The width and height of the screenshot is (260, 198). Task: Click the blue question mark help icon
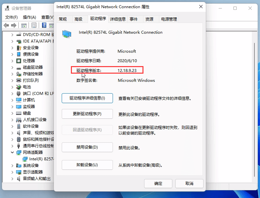[44, 26]
